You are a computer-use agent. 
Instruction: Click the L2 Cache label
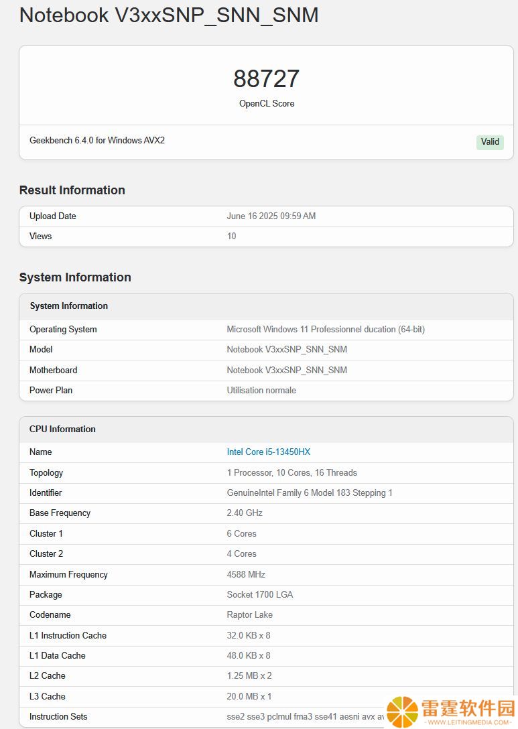click(48, 676)
